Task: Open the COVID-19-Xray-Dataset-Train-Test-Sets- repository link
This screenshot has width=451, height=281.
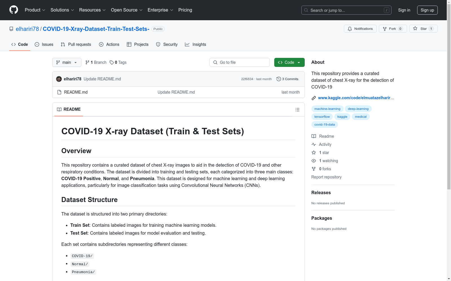Action: point(96,29)
